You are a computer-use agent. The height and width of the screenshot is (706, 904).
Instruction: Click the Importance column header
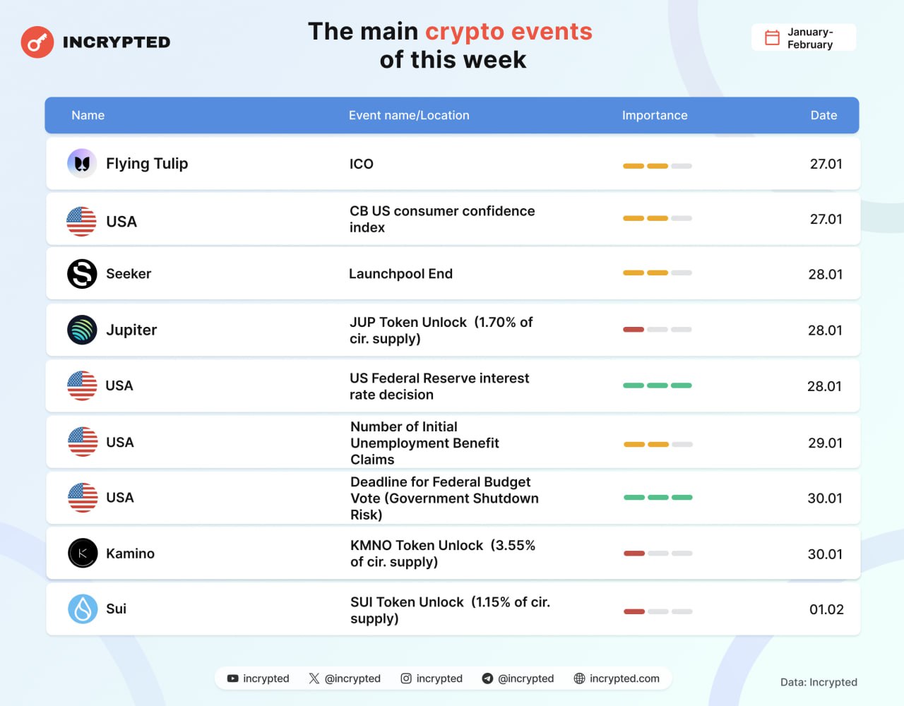[655, 115]
